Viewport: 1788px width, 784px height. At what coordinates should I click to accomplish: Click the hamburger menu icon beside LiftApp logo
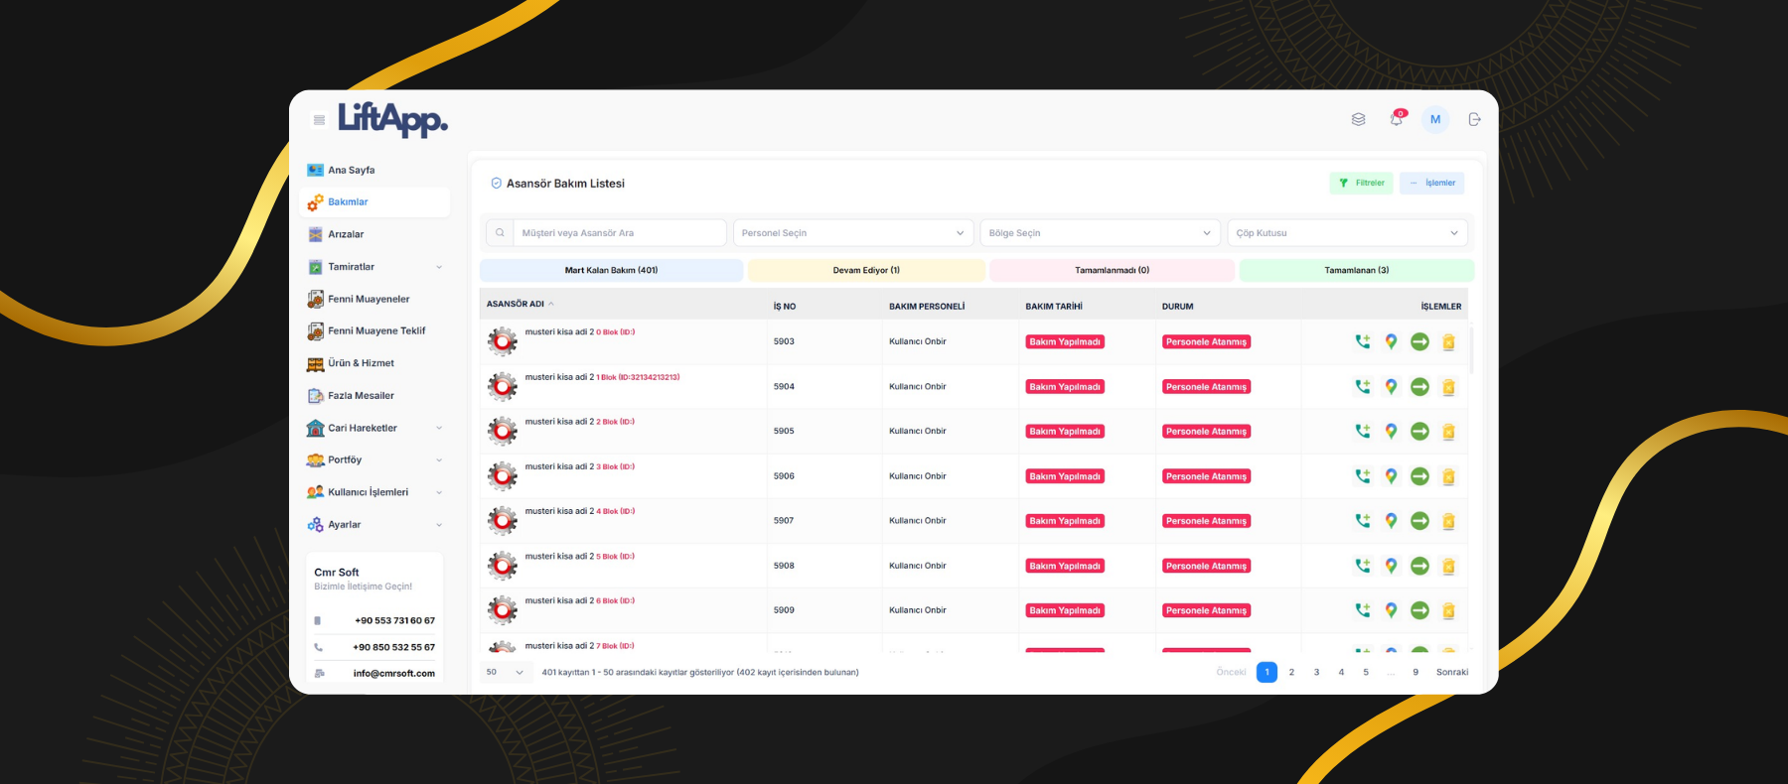[x=319, y=120]
